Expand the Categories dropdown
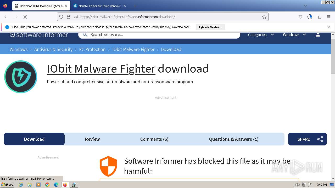 click(x=261, y=35)
